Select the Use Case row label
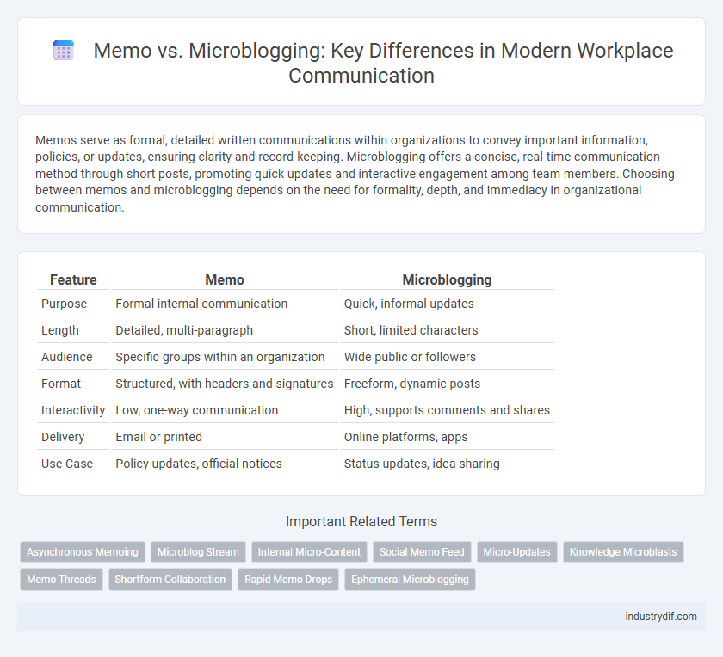The image size is (723, 657). tap(67, 464)
